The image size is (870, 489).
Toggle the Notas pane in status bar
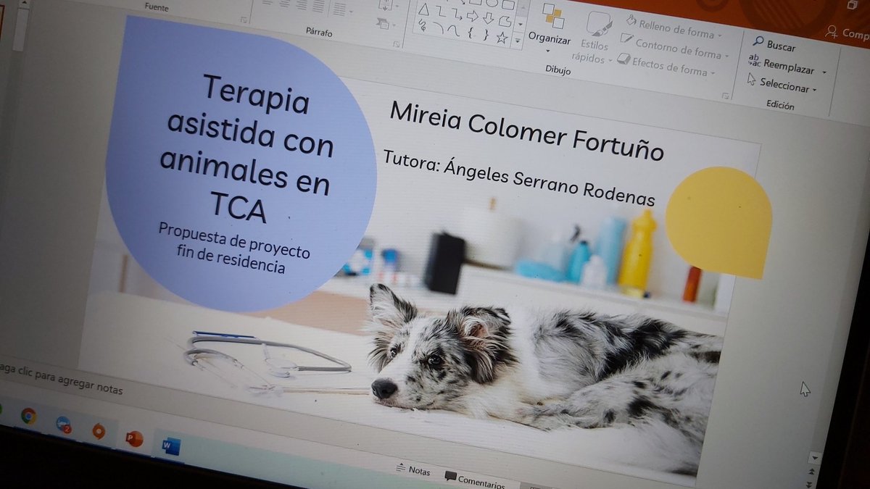tap(413, 469)
